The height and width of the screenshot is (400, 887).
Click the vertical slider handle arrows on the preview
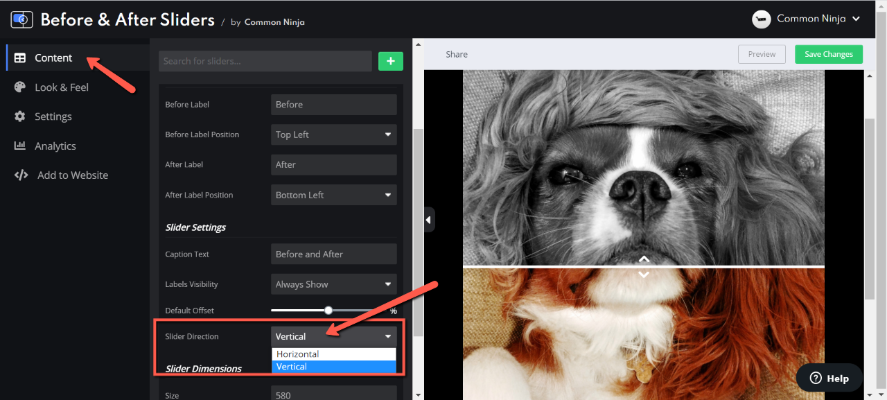click(x=644, y=266)
